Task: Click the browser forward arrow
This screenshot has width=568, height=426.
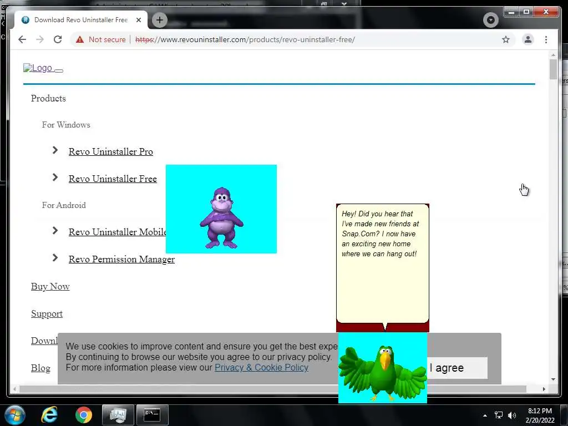Action: coord(40,39)
